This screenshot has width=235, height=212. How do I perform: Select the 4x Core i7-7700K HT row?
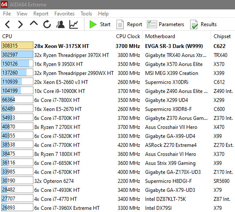click(117, 145)
